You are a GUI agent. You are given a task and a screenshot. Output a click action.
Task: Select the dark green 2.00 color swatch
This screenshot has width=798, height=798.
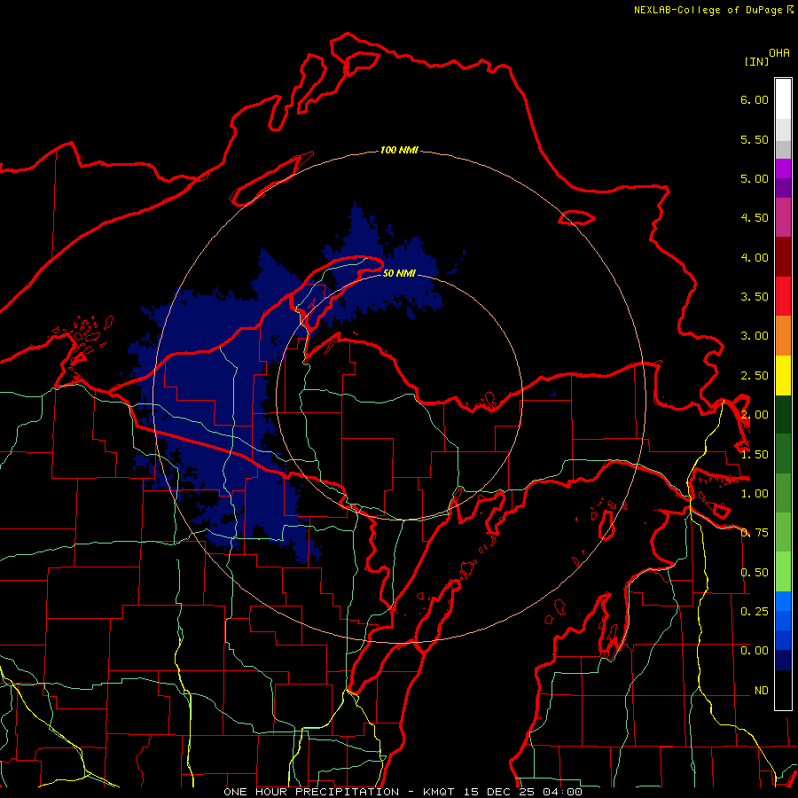[783, 414]
